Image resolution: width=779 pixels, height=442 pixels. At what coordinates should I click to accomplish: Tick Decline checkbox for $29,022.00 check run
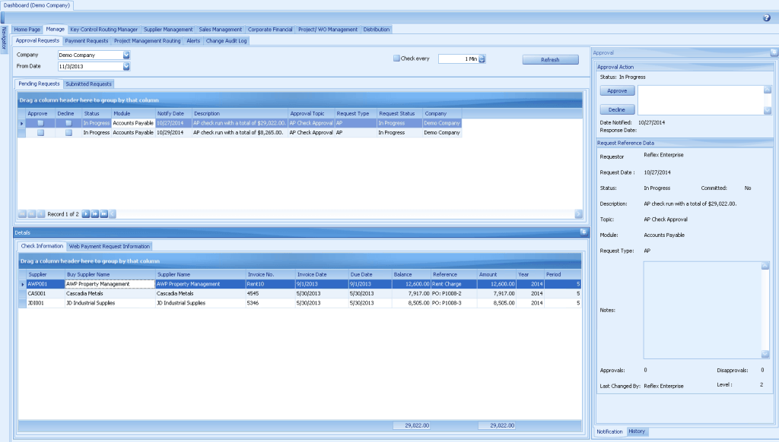[68, 123]
